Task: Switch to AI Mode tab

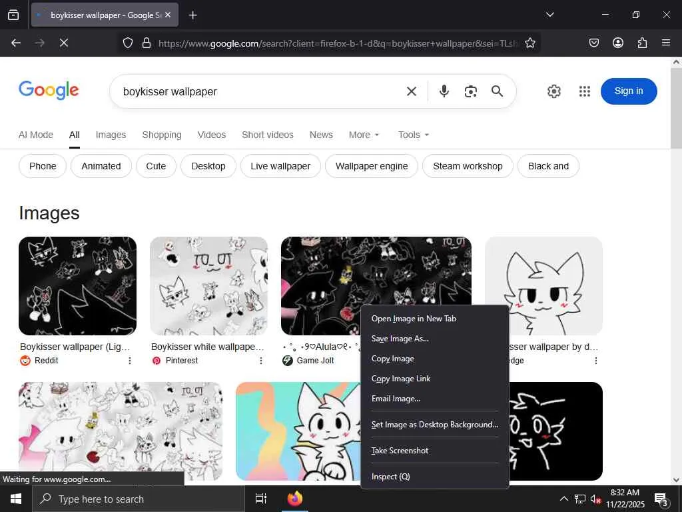Action: pyautogui.click(x=36, y=135)
